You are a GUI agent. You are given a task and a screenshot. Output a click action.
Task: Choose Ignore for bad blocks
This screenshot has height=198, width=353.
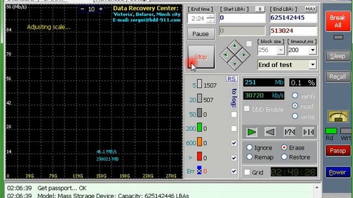[x=249, y=147]
